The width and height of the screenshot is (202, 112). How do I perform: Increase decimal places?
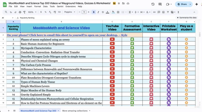(55, 12)
